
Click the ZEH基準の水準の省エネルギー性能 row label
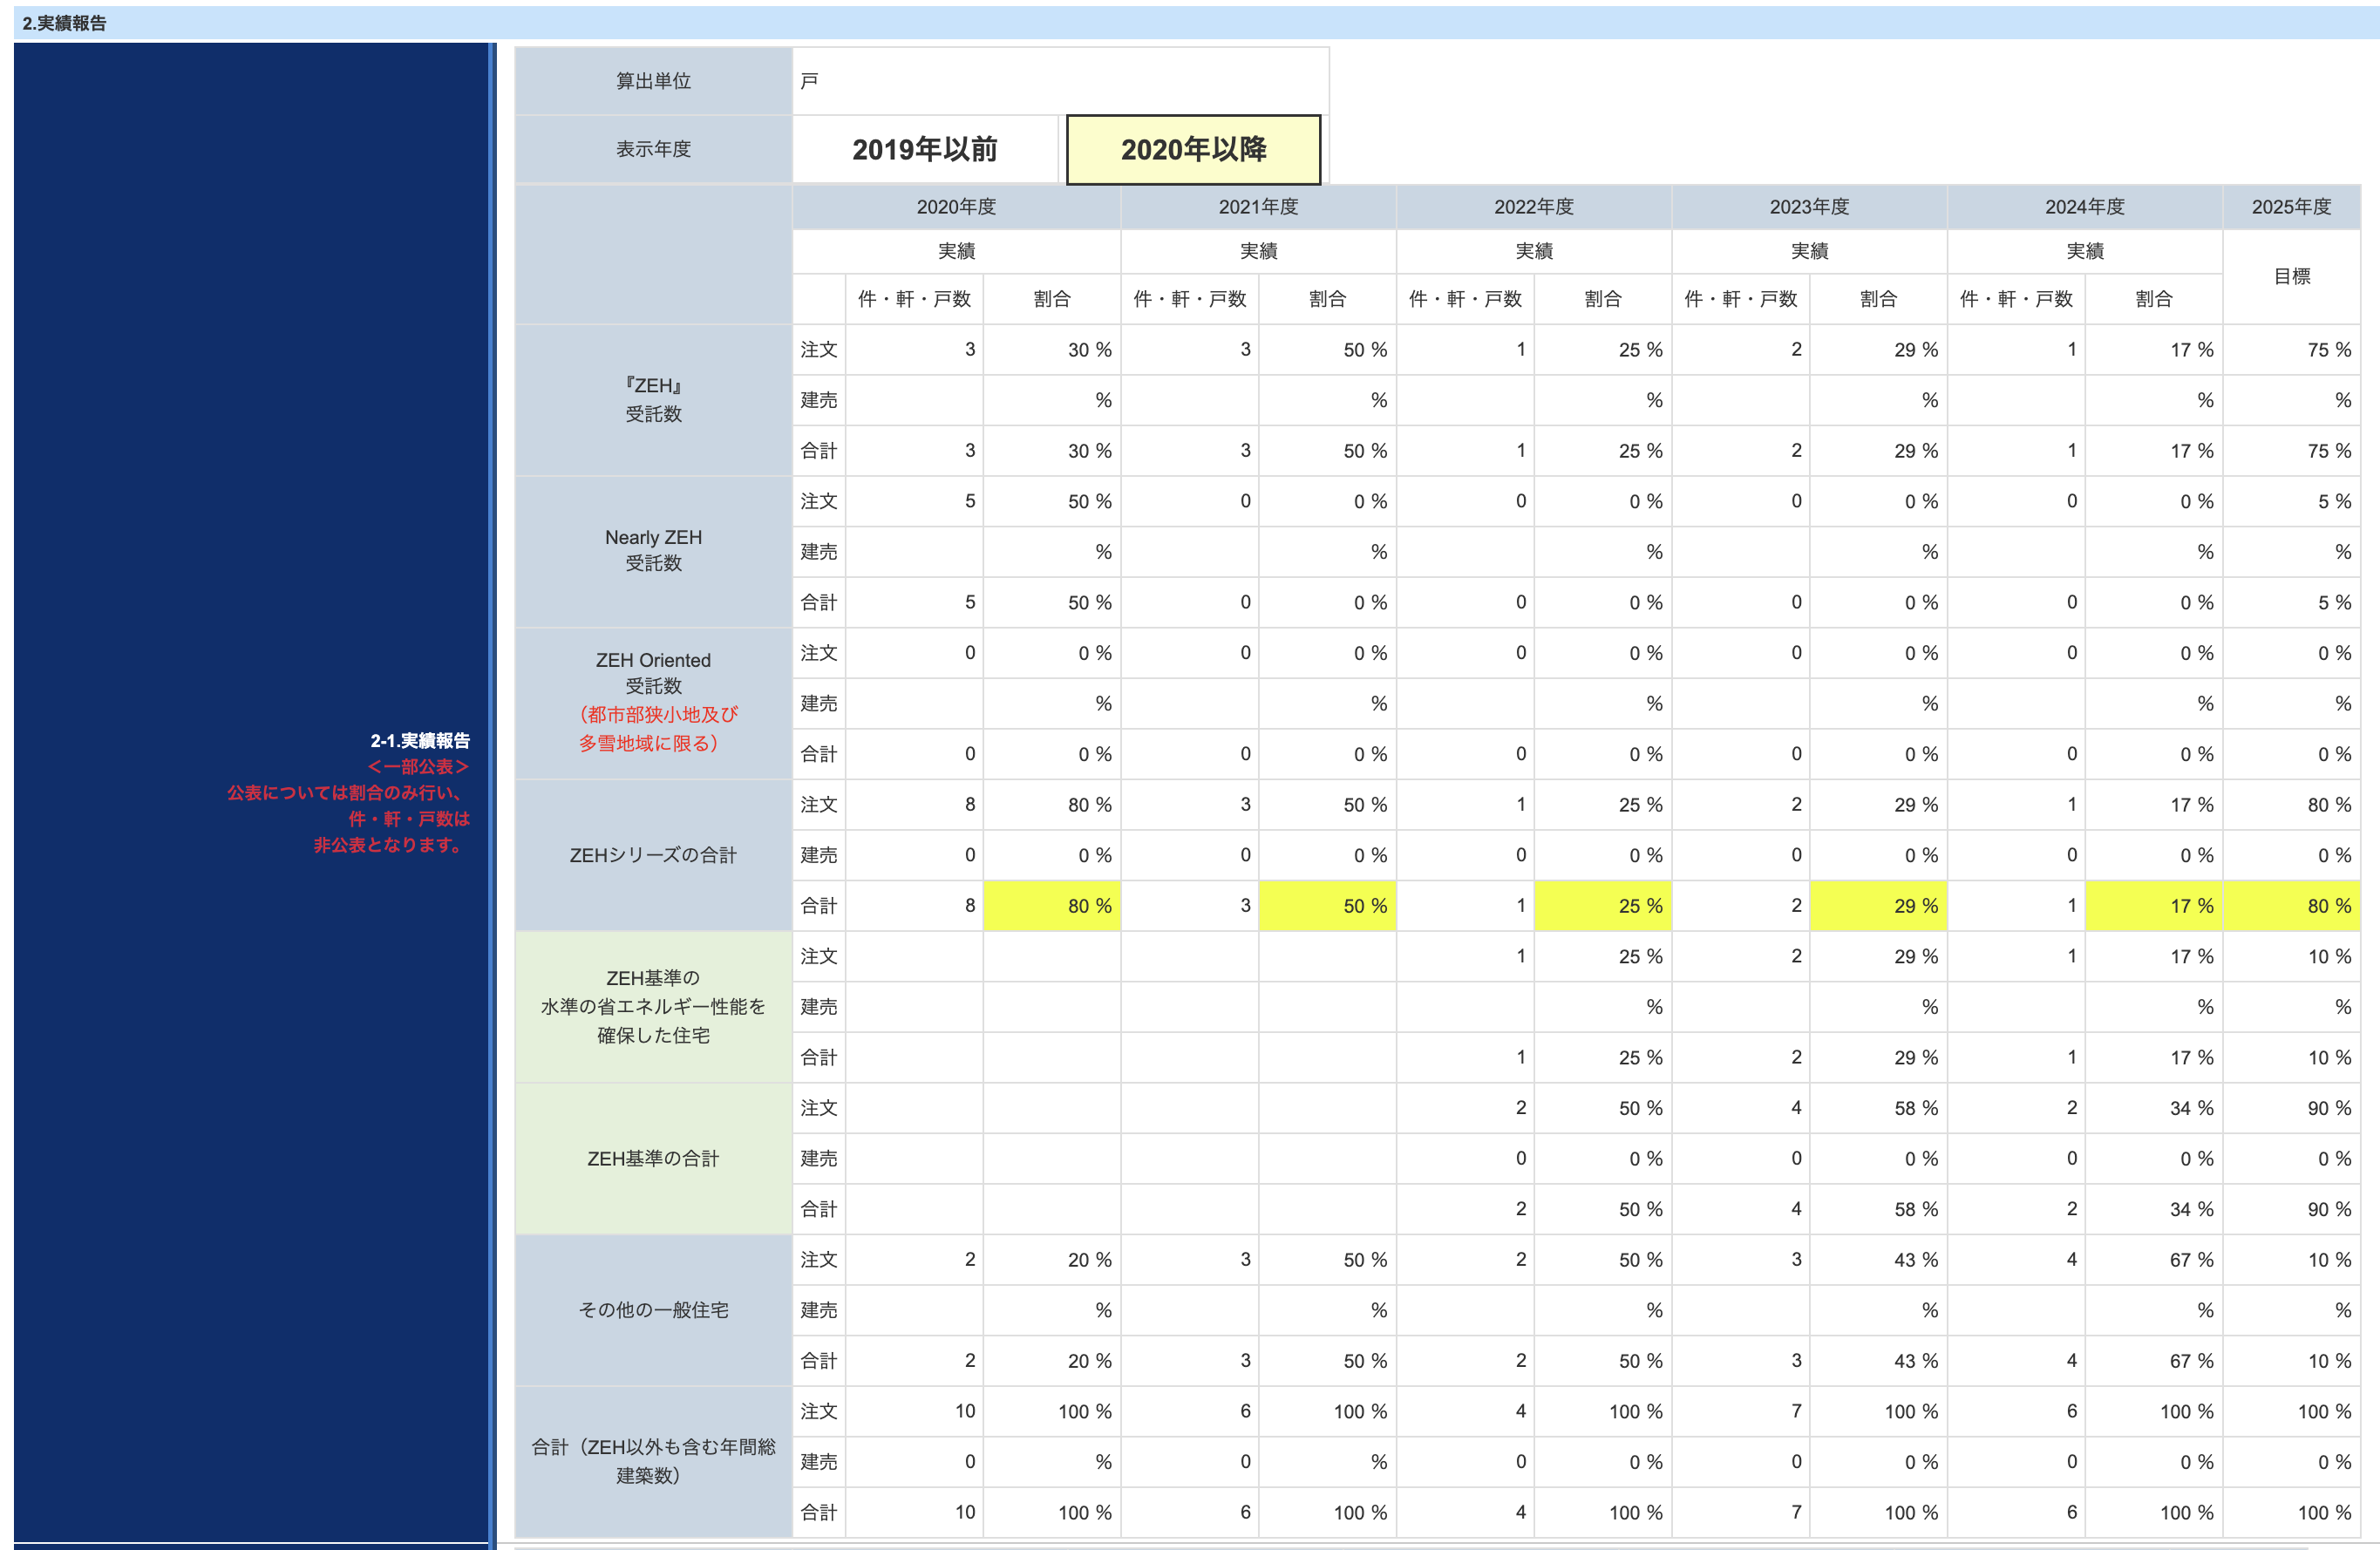pos(653,1006)
